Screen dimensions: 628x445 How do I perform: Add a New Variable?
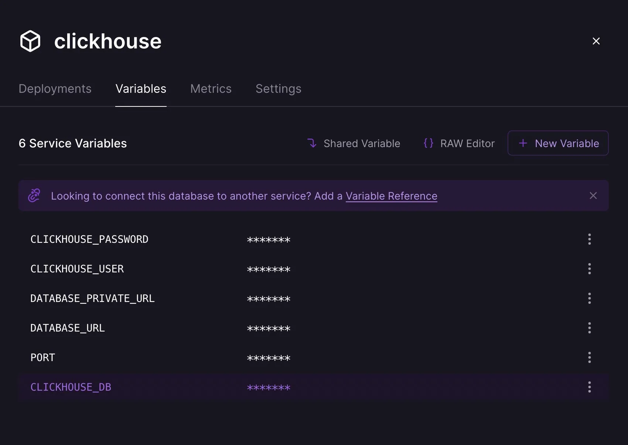(558, 143)
